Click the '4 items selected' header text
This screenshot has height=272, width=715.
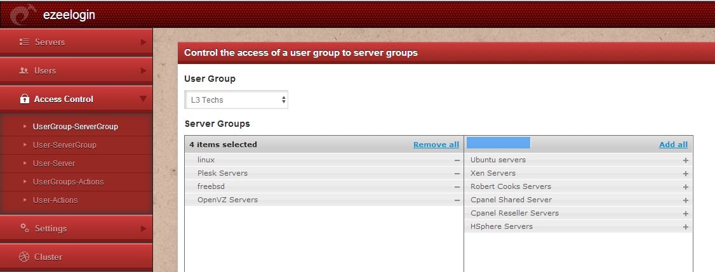223,145
